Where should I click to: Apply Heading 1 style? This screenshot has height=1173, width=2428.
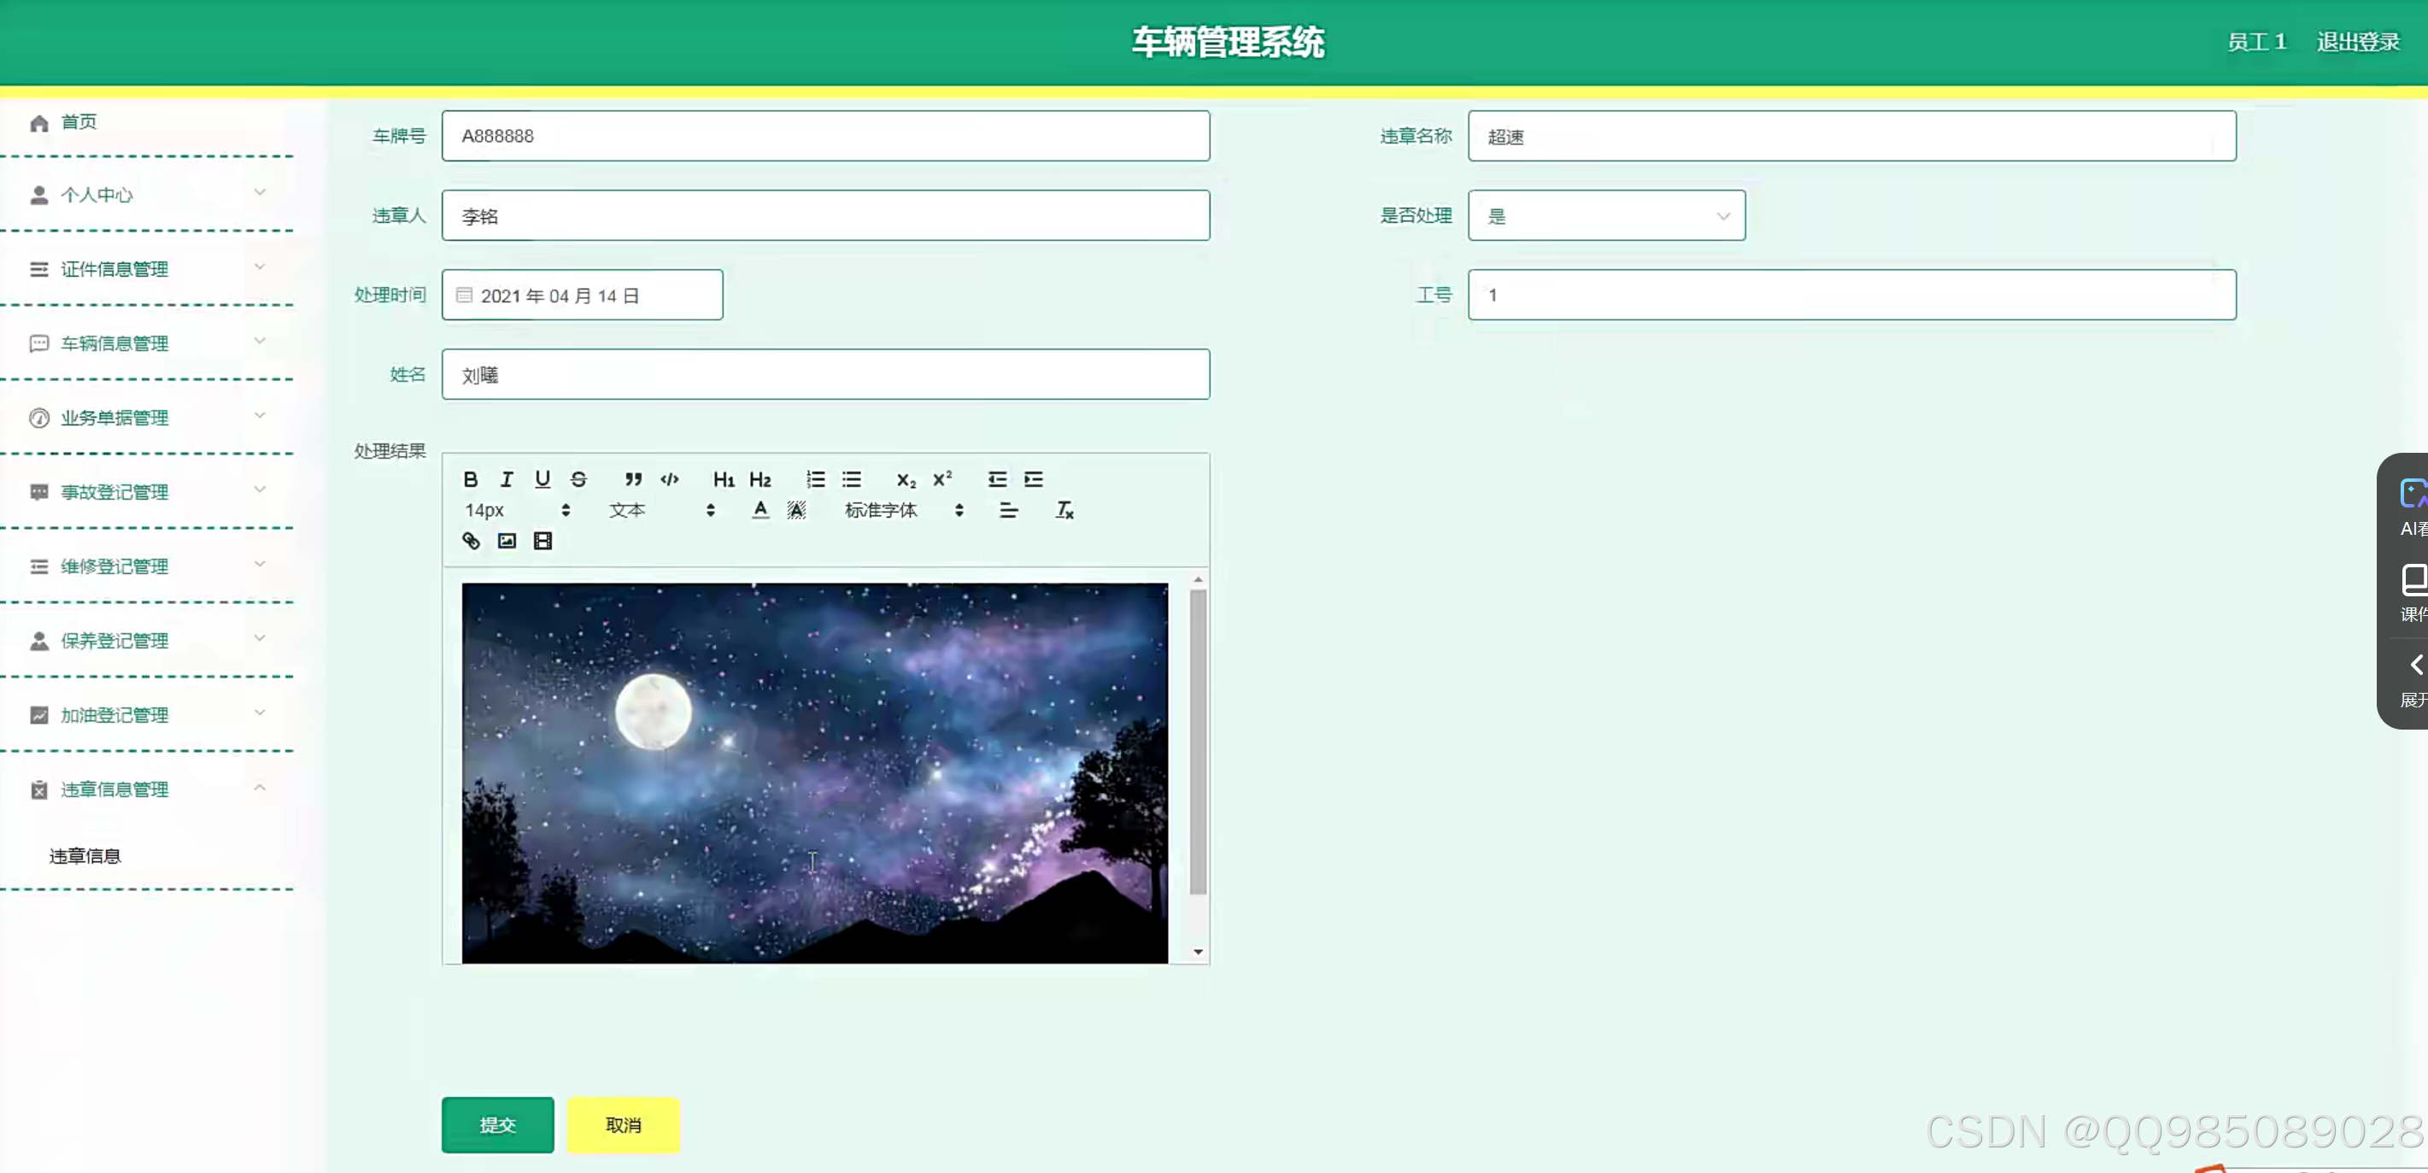pos(723,479)
